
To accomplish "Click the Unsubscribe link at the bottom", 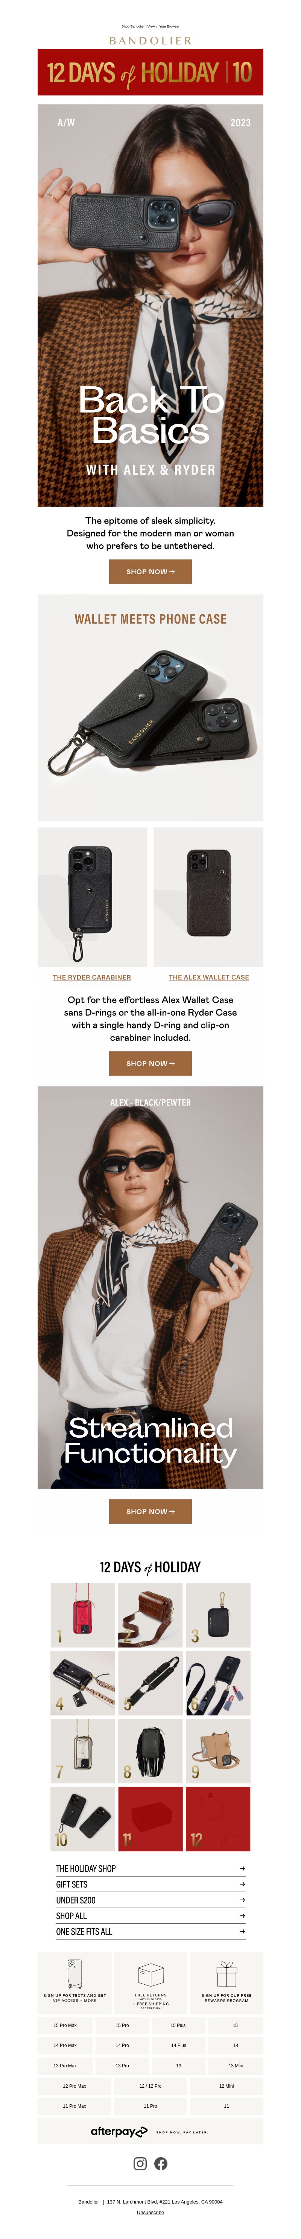I will (150, 2212).
